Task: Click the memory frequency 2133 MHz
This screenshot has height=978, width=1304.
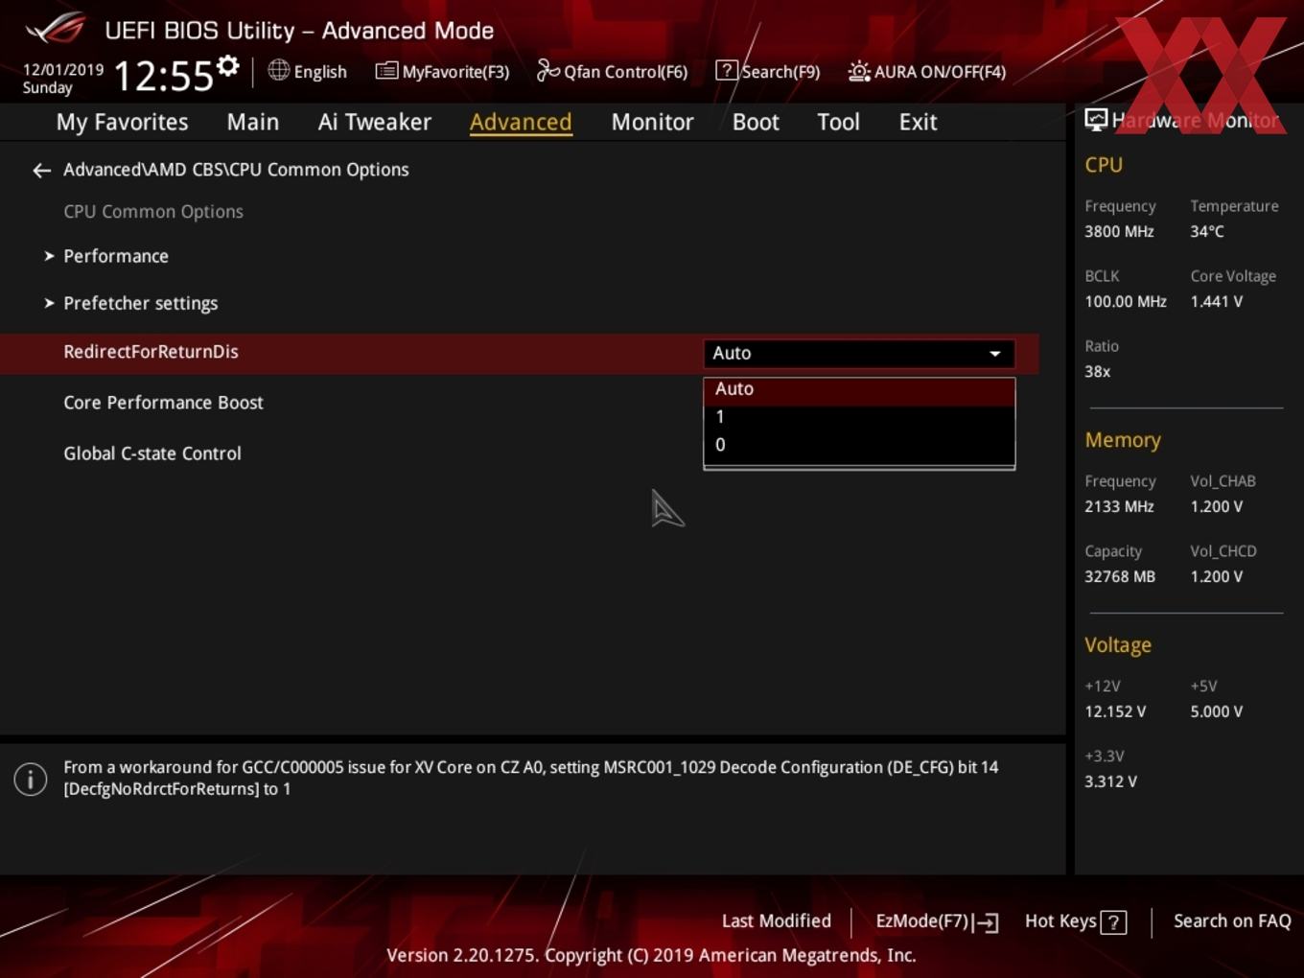Action: tap(1119, 507)
